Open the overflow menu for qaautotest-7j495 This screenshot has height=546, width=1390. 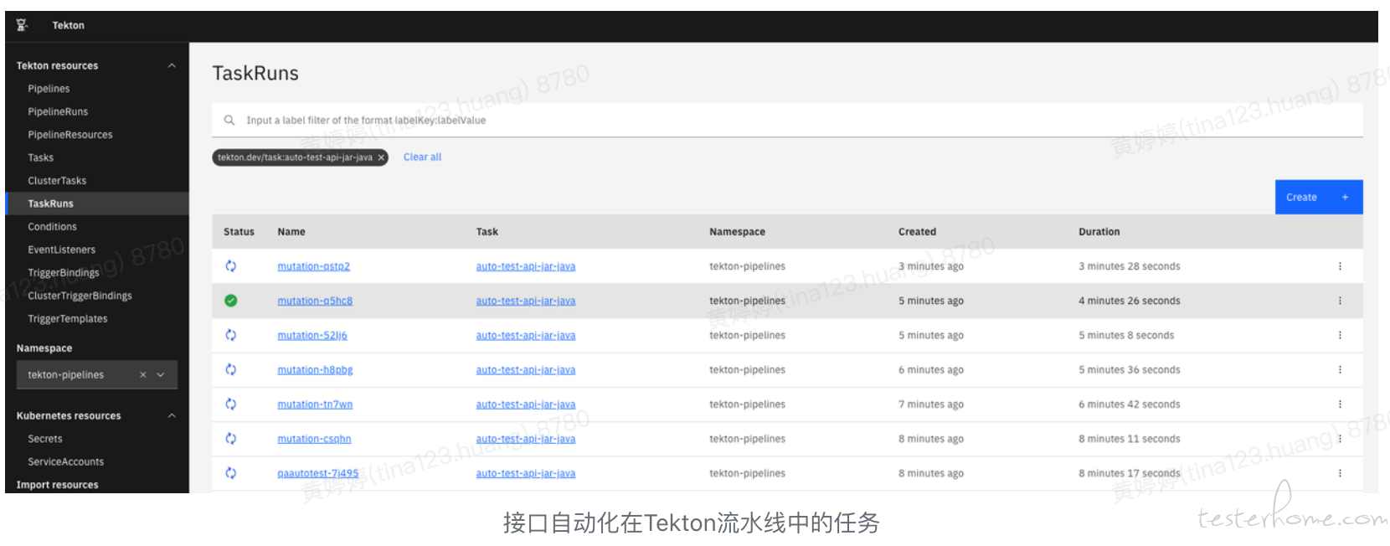tap(1340, 473)
